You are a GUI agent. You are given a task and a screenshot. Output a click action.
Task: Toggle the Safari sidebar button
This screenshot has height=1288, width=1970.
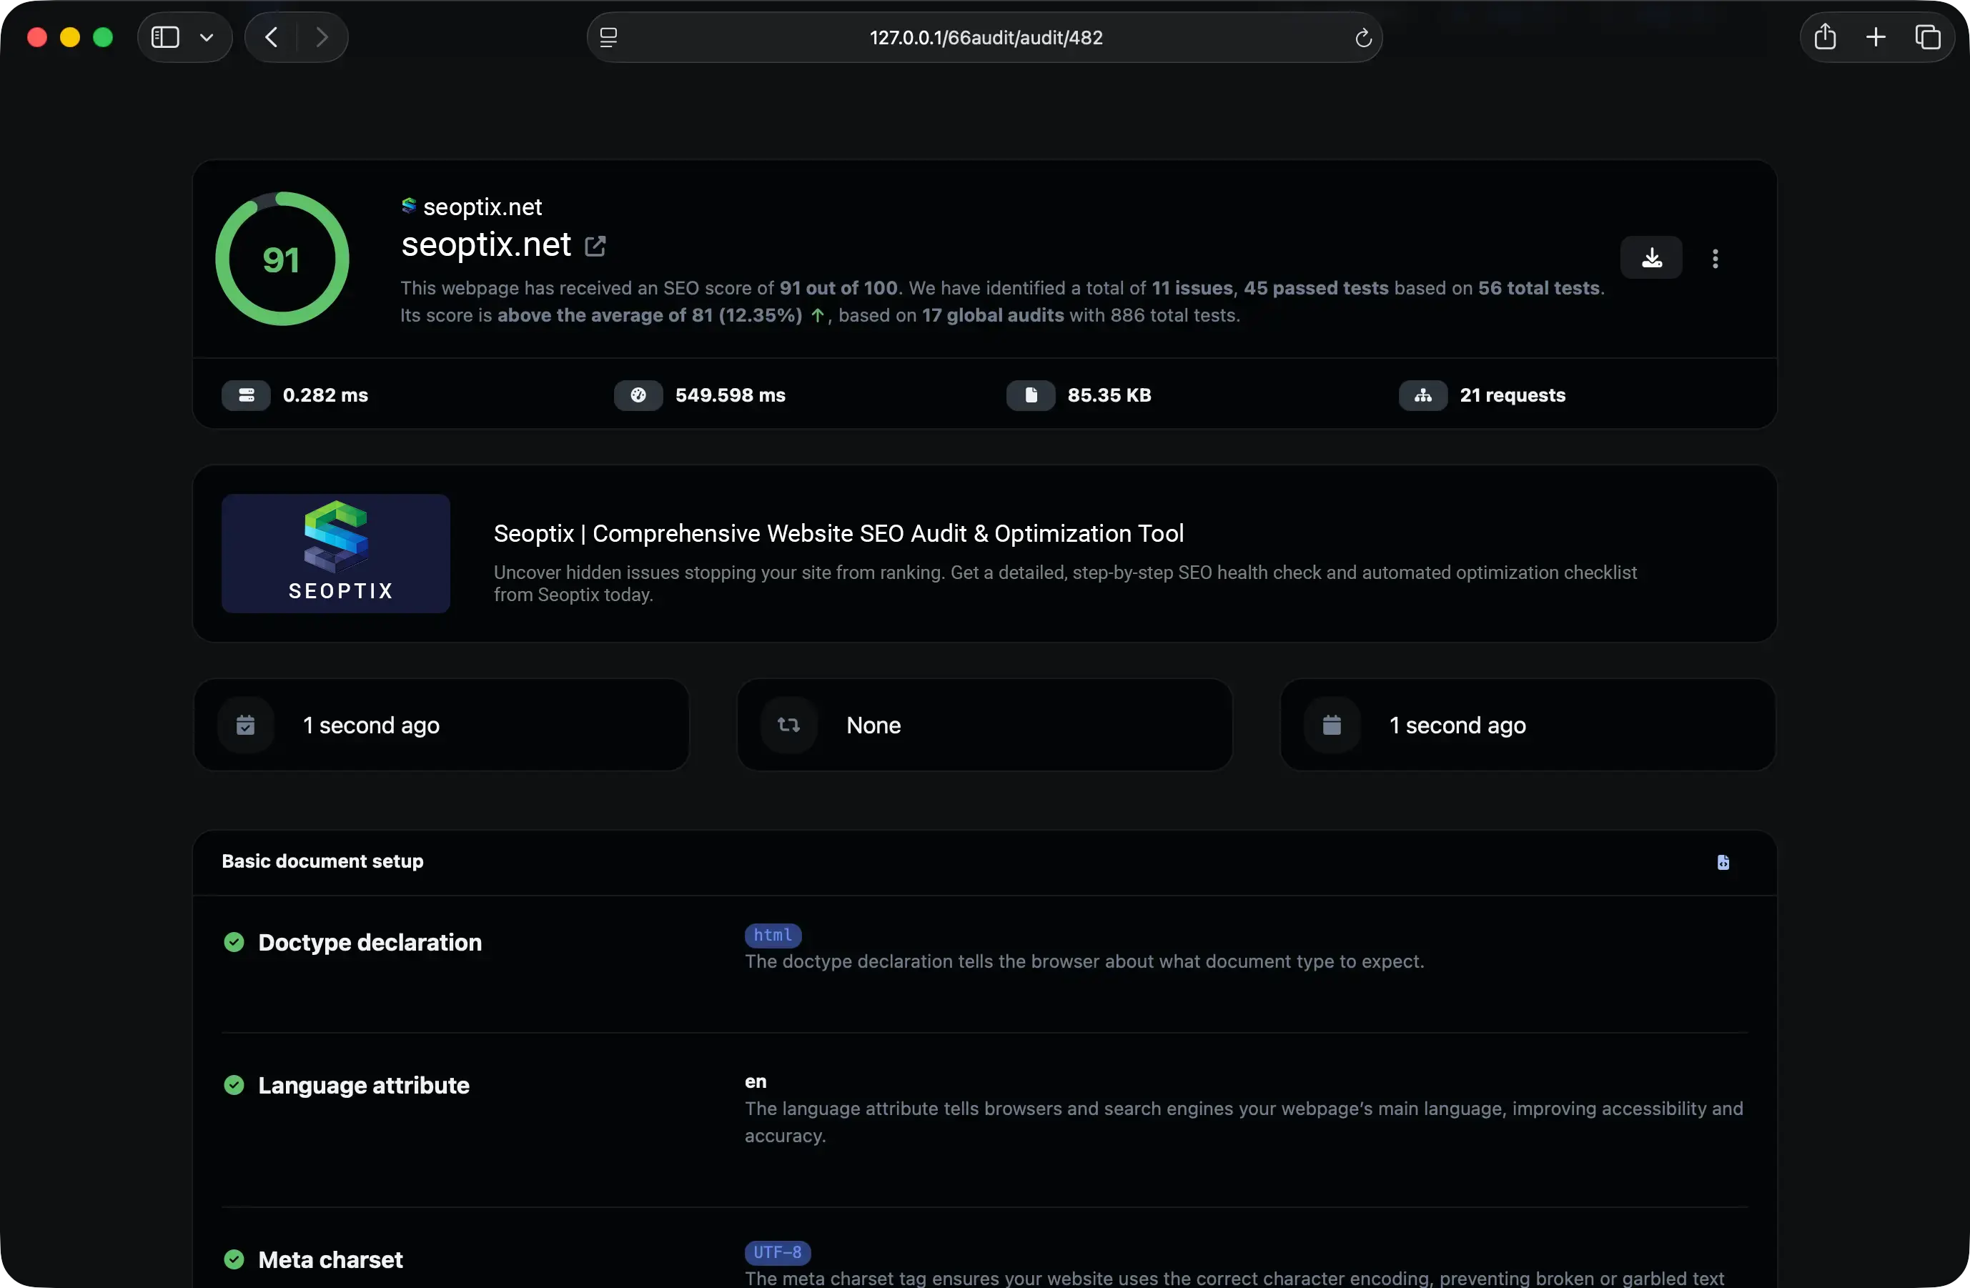(166, 37)
